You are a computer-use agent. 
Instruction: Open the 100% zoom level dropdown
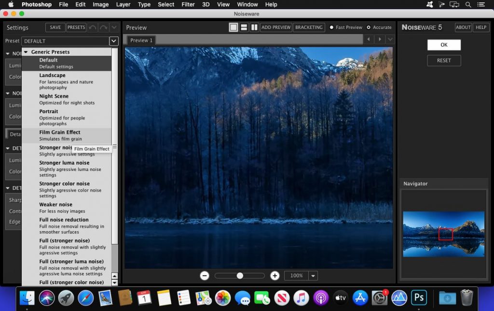(313, 275)
